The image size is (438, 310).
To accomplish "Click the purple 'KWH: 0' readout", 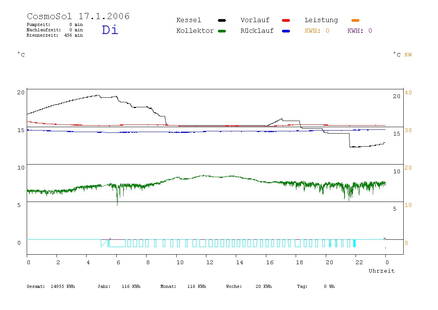I will (360, 31).
